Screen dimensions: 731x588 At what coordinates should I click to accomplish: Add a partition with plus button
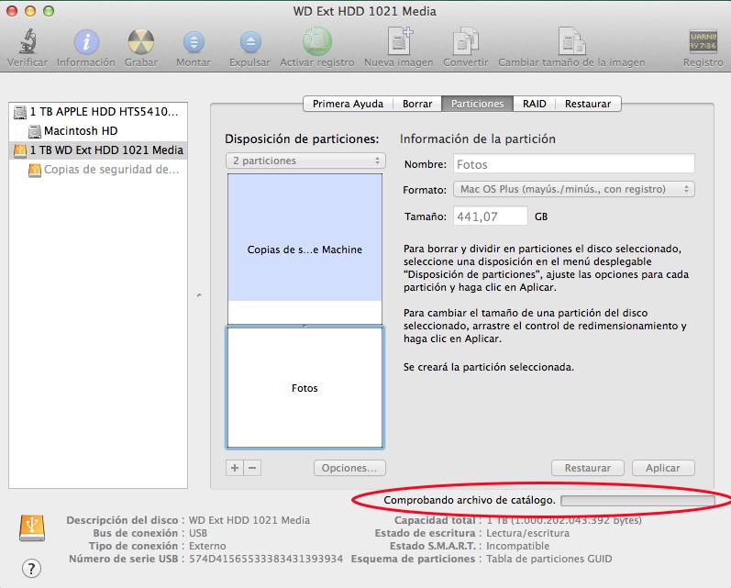point(235,468)
